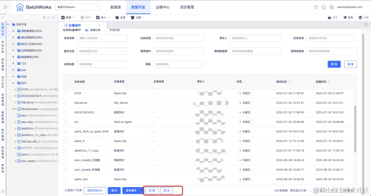Open the tab list icon at right

tap(366, 25)
